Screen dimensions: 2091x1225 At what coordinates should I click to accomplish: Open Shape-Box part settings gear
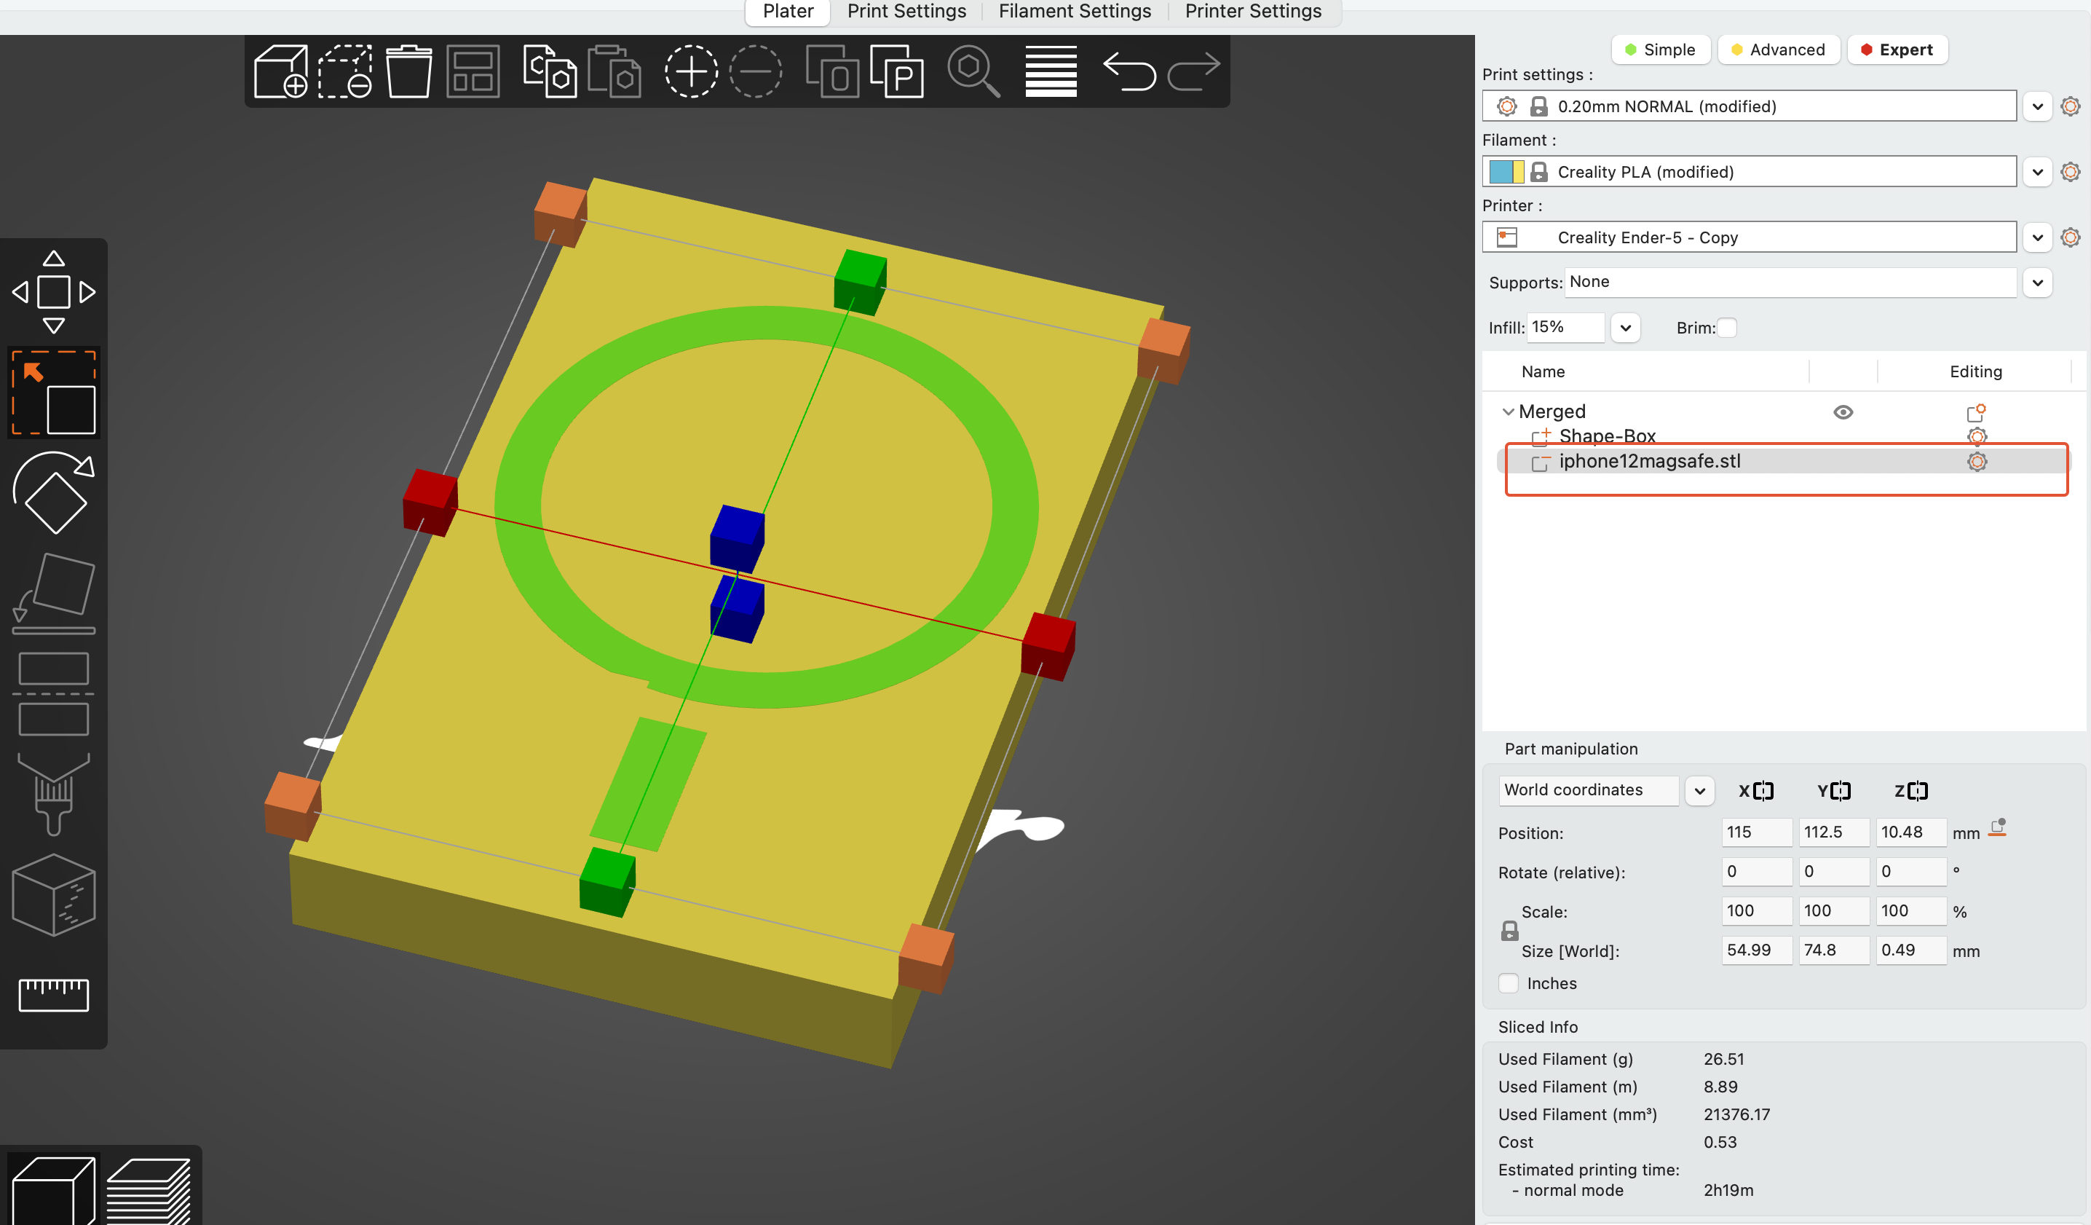(x=1977, y=436)
